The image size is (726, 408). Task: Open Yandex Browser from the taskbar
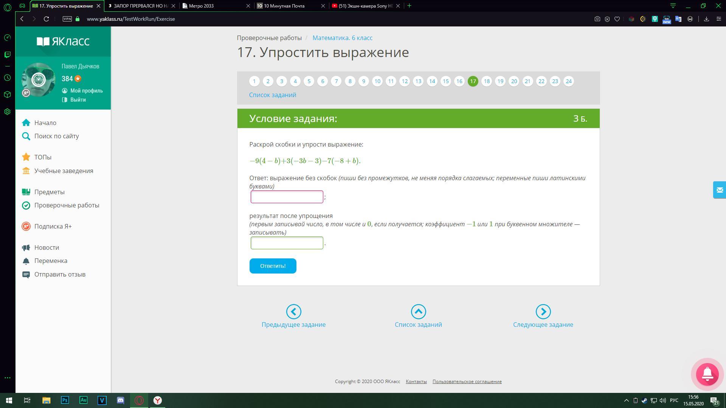(158, 400)
